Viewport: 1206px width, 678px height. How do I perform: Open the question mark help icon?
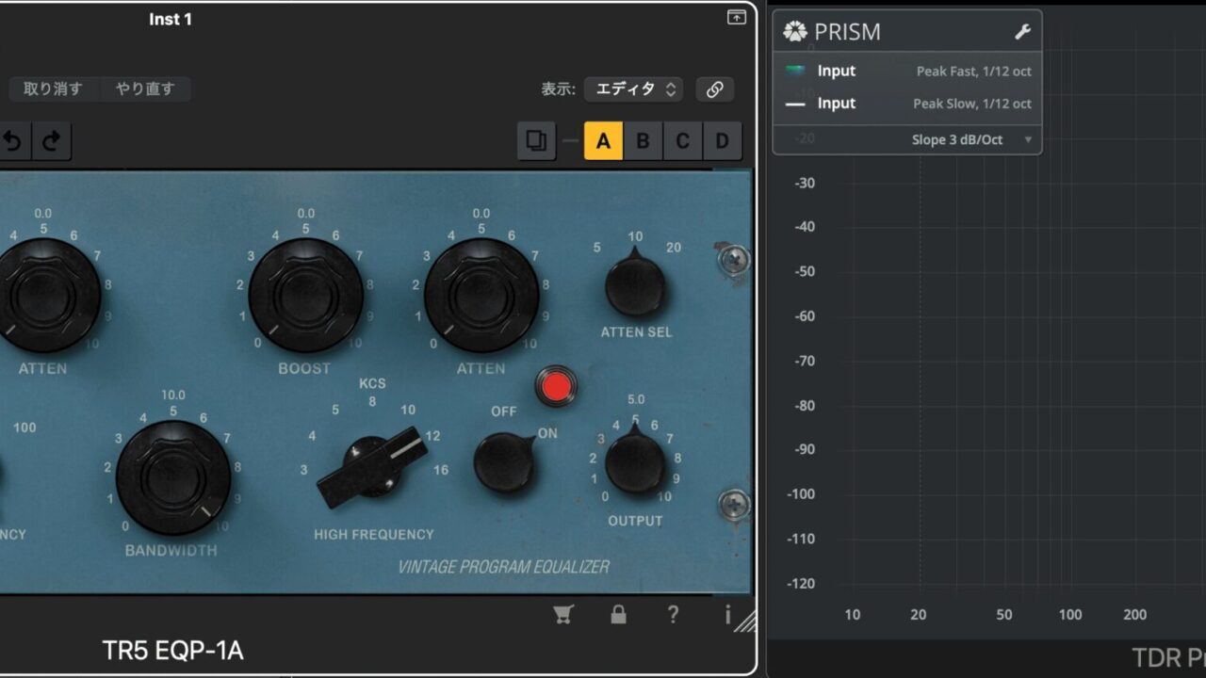click(x=673, y=615)
